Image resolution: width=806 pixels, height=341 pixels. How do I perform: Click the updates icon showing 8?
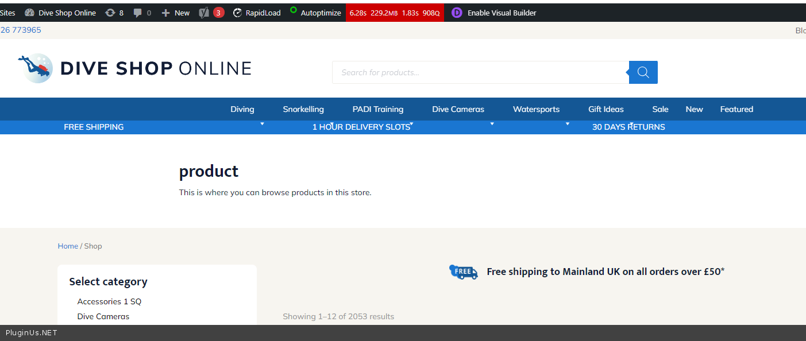110,13
